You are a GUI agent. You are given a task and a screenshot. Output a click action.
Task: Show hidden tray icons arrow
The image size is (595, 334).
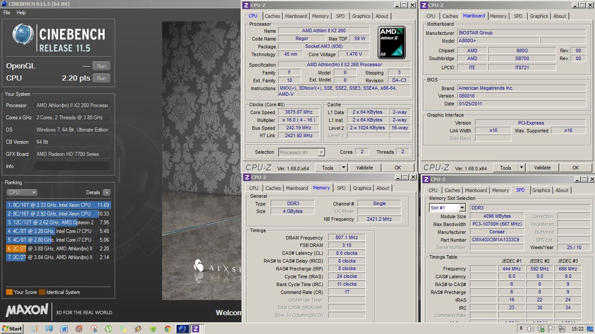point(521,329)
